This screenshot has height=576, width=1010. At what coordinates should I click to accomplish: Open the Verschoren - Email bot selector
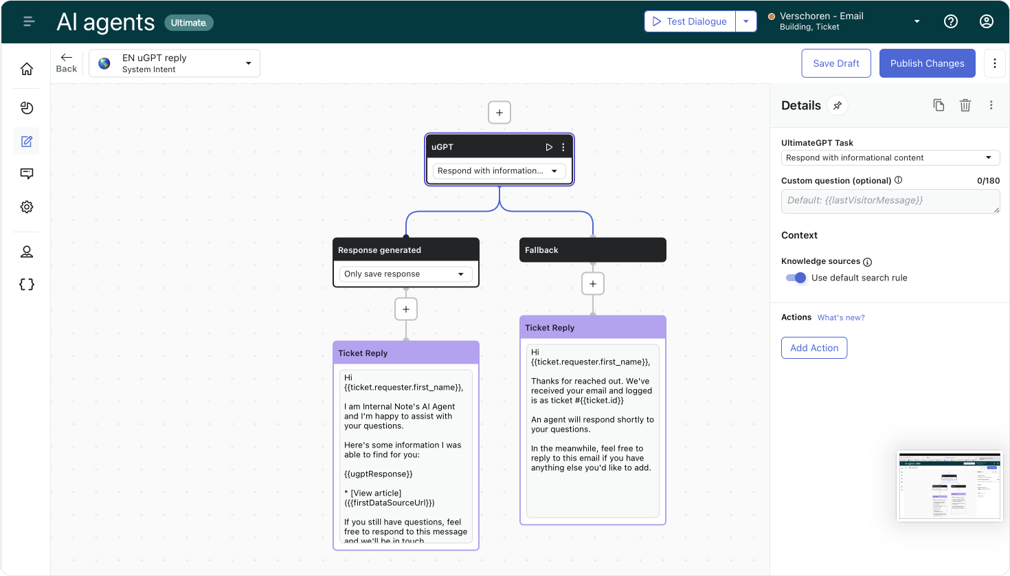click(x=844, y=21)
